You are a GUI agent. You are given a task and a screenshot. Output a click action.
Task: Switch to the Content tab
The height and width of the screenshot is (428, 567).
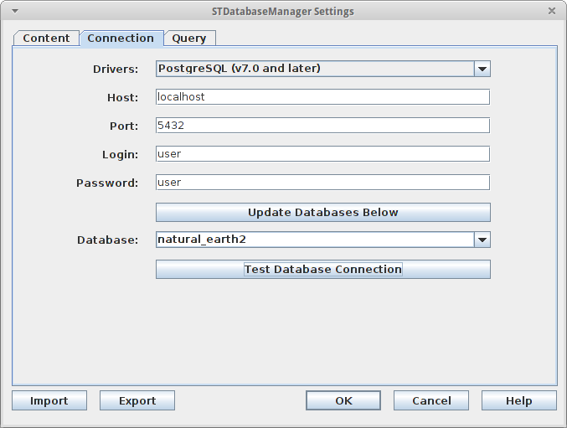tap(46, 39)
